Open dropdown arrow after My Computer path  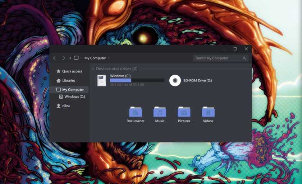point(109,58)
